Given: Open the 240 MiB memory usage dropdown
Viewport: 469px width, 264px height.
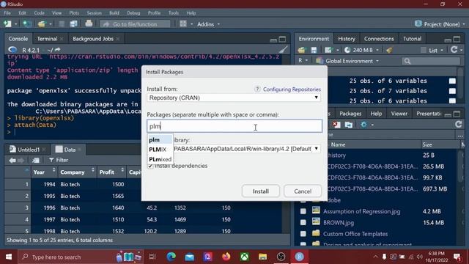Looking at the screenshot, I should 361,50.
